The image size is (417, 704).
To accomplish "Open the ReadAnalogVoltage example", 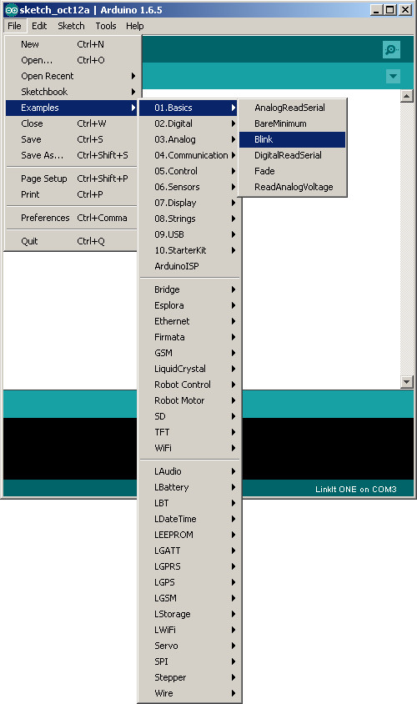I will click(x=292, y=187).
